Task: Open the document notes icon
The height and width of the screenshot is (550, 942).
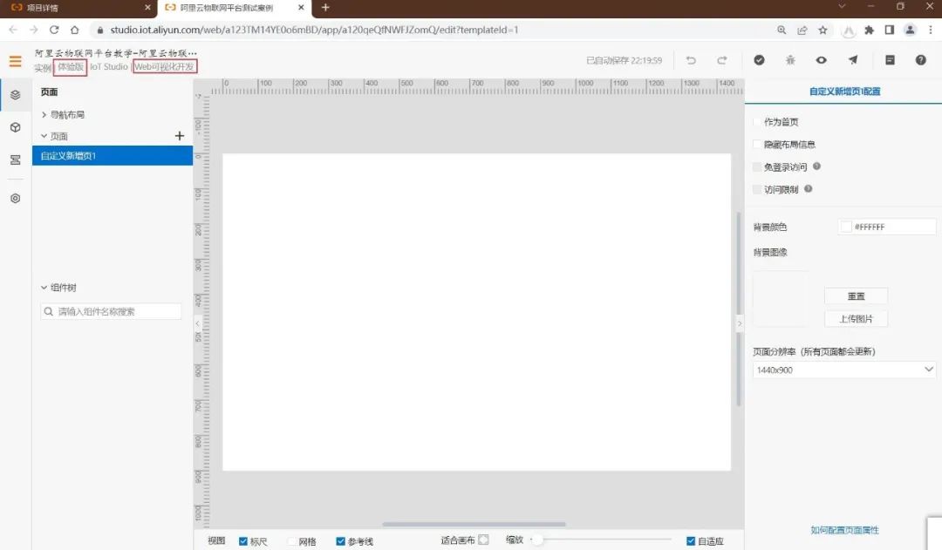Action: 891,60
